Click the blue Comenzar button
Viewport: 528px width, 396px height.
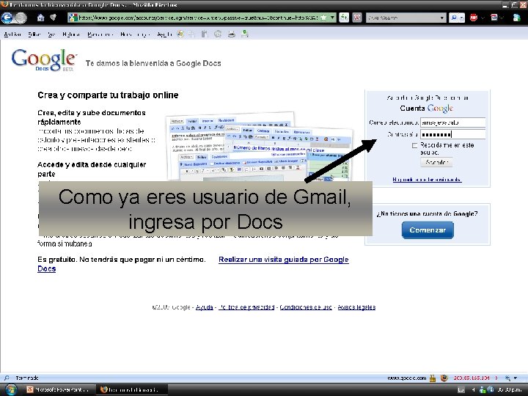(428, 230)
